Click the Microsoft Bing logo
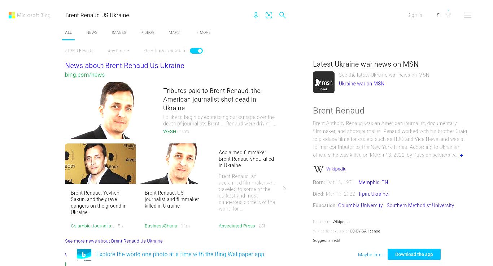The height and width of the screenshot is (266, 493). (x=30, y=15)
